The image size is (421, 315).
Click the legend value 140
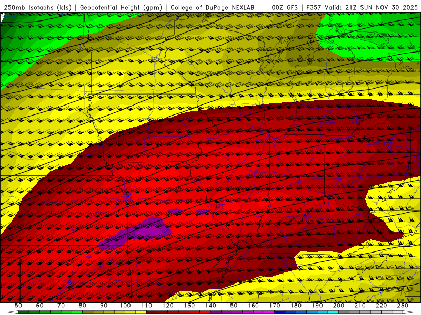pyautogui.click(x=211, y=306)
